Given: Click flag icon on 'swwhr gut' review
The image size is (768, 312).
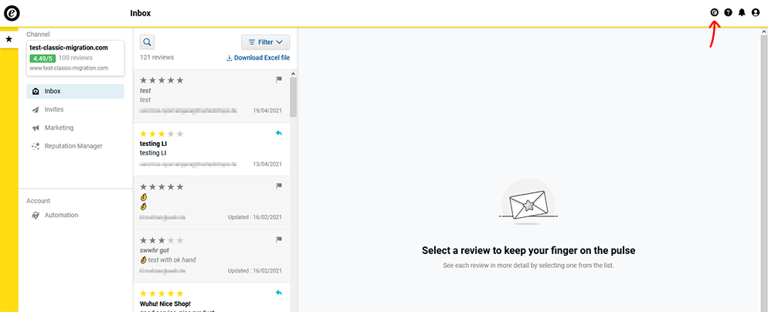Looking at the screenshot, I should [279, 239].
